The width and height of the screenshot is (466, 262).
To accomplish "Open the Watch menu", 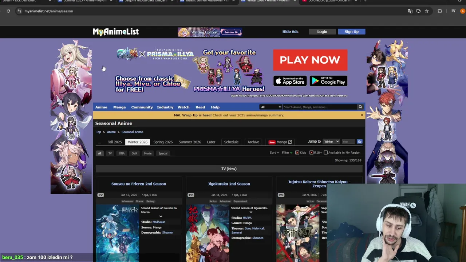I will [x=183, y=107].
